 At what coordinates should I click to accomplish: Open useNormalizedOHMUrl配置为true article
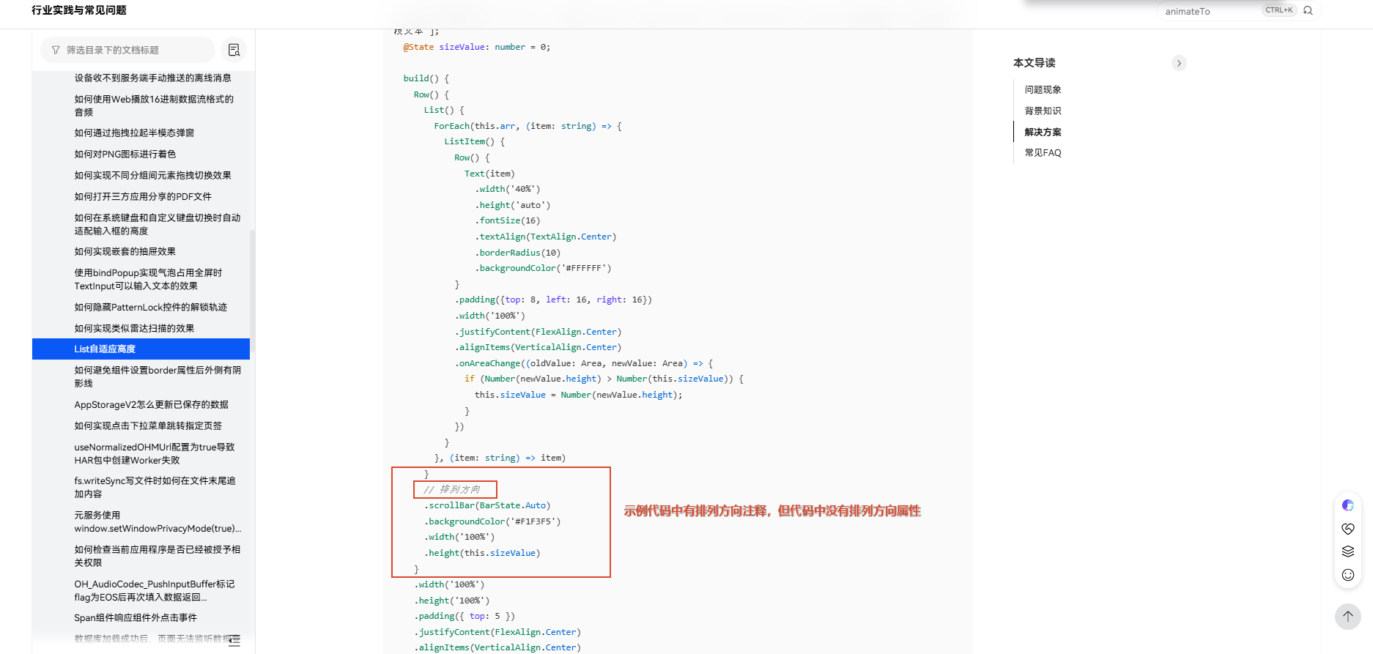[x=154, y=453]
